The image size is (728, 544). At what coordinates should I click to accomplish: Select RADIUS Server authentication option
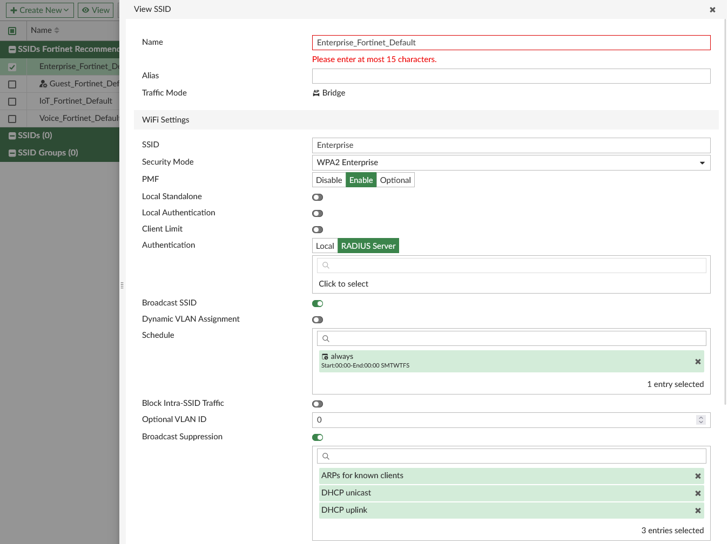pos(368,246)
